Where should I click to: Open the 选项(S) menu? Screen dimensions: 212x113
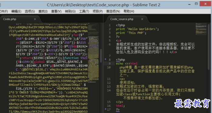(x=30, y=11)
